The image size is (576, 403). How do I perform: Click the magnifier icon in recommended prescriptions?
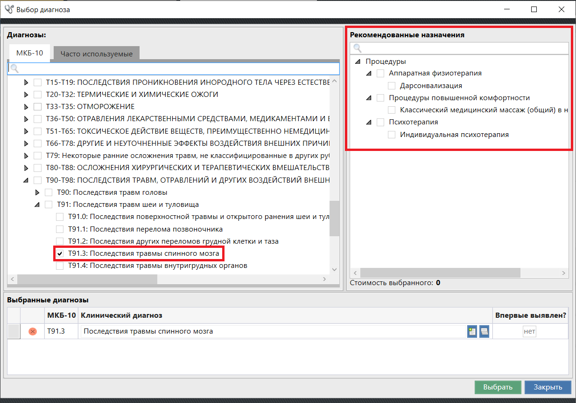tap(357, 48)
